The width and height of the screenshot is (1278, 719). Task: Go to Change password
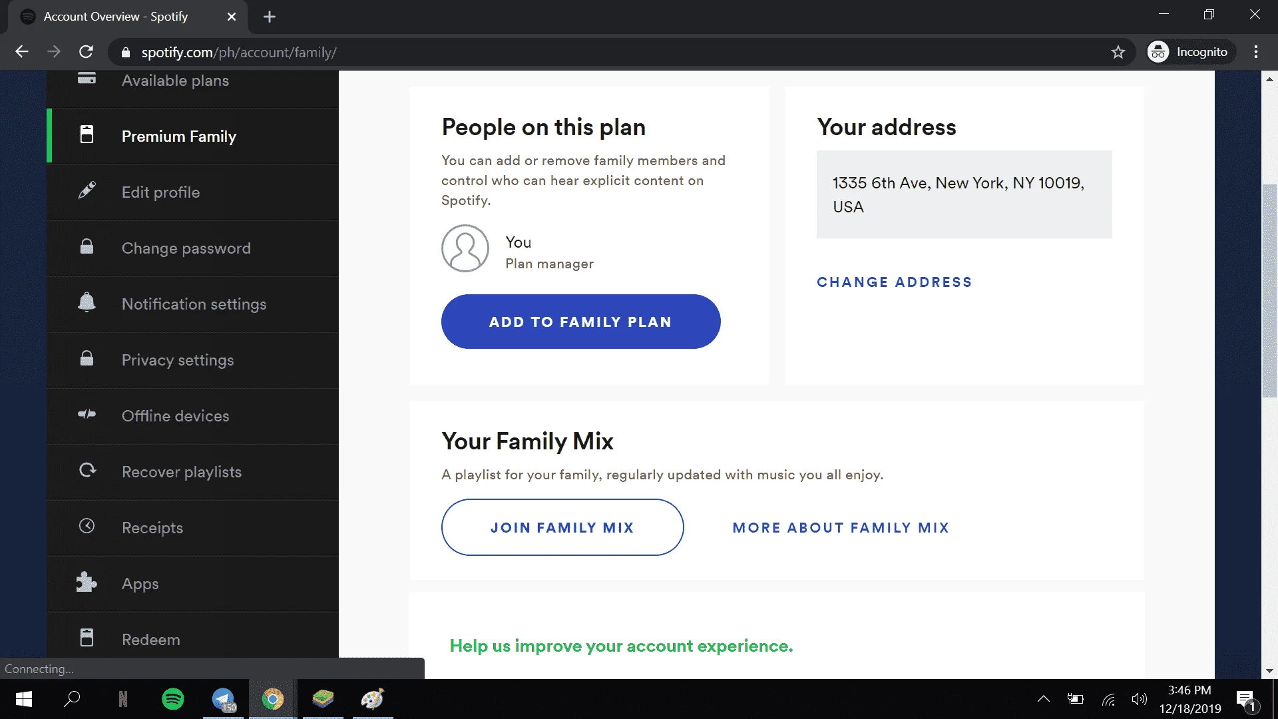tap(193, 248)
